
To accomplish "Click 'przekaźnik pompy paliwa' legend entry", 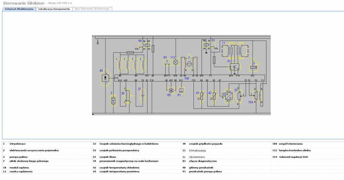I will (205, 172).
